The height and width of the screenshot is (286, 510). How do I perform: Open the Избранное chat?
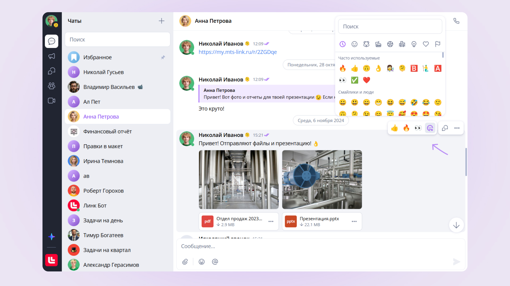click(x=117, y=57)
